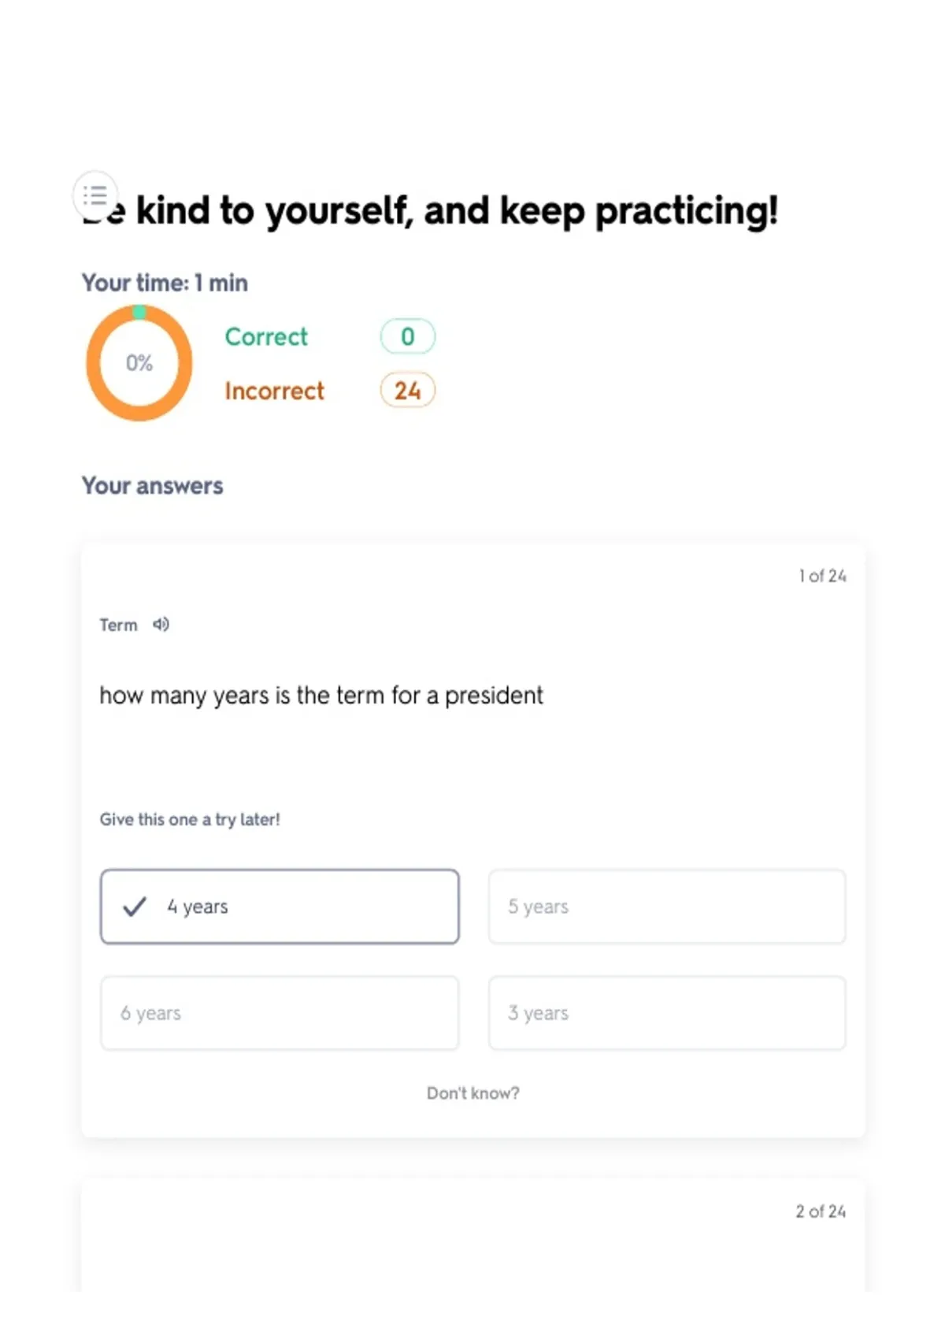Click the Your time: 1 min text

[x=165, y=283]
